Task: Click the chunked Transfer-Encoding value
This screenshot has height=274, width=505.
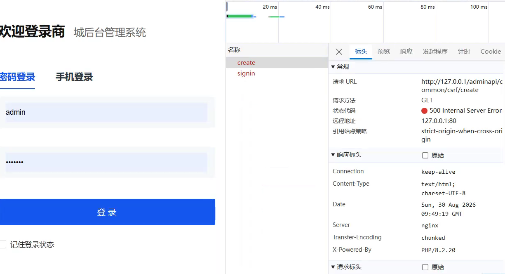Action: tap(433, 238)
